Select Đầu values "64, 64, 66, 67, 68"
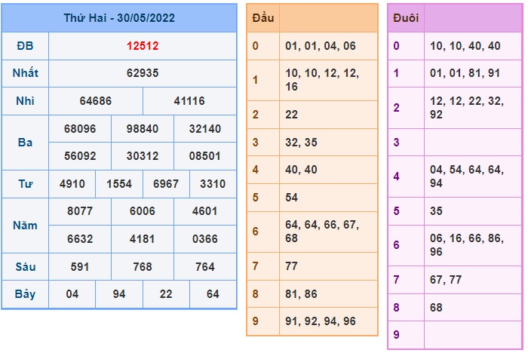Image resolution: width=528 pixels, height=353 pixels. click(x=322, y=232)
